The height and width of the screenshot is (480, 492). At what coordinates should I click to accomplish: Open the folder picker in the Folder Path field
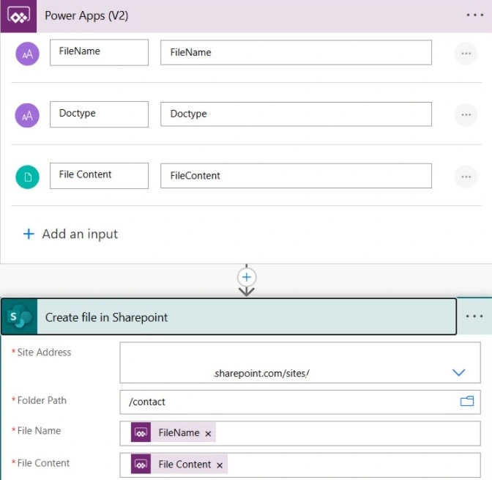click(467, 401)
